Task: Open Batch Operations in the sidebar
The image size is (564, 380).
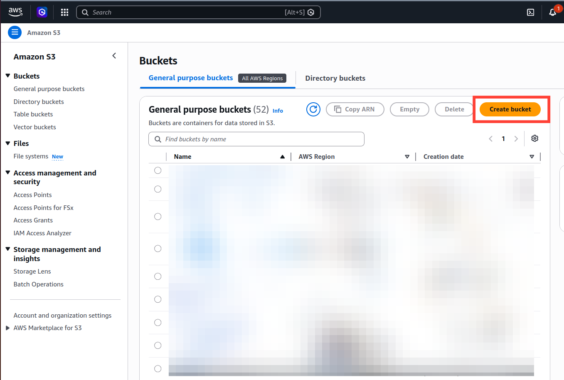Action: [38, 284]
